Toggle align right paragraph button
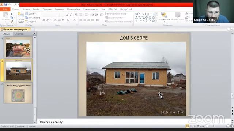 (88, 20)
